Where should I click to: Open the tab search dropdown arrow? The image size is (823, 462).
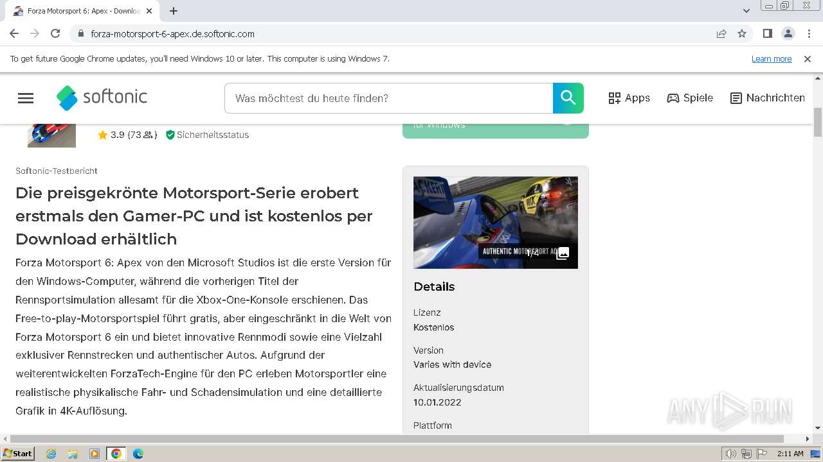pos(746,11)
